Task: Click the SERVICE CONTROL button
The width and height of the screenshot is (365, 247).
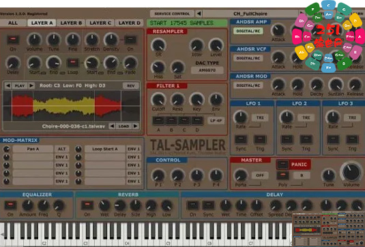Action: coord(172,14)
